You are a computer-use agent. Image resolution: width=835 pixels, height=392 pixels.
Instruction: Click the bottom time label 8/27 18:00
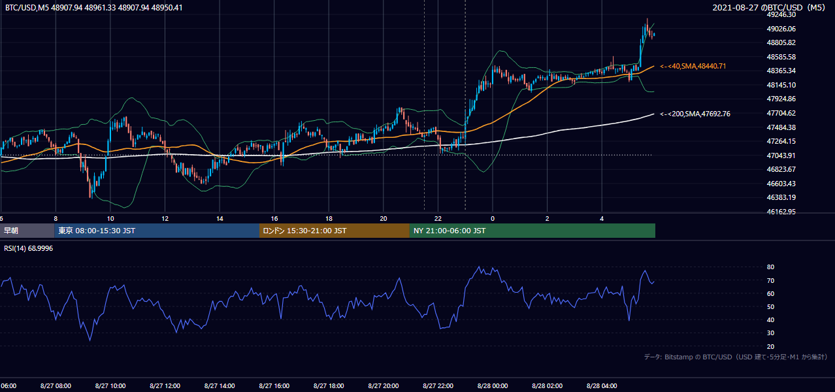329,386
